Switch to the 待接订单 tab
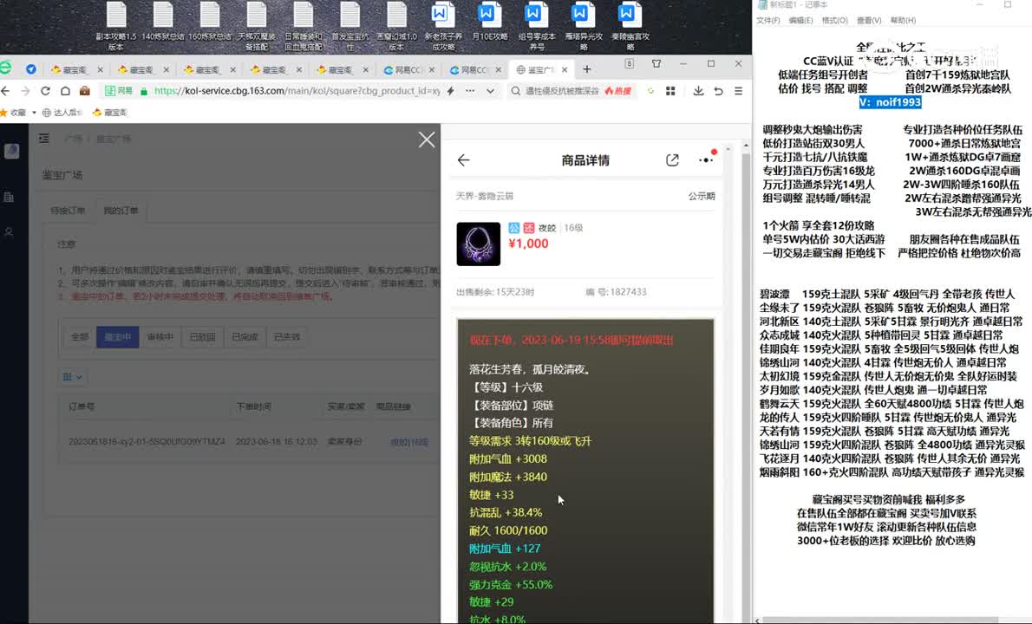The width and height of the screenshot is (1032, 624). point(68,211)
